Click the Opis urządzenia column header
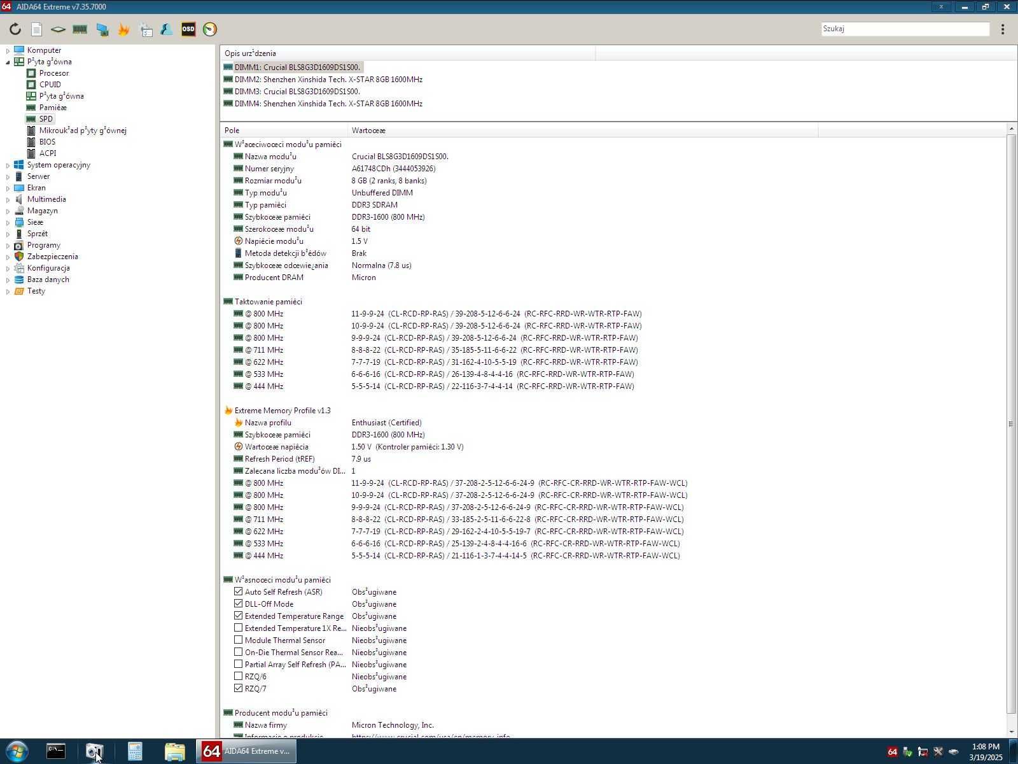1018x764 pixels. (408, 53)
